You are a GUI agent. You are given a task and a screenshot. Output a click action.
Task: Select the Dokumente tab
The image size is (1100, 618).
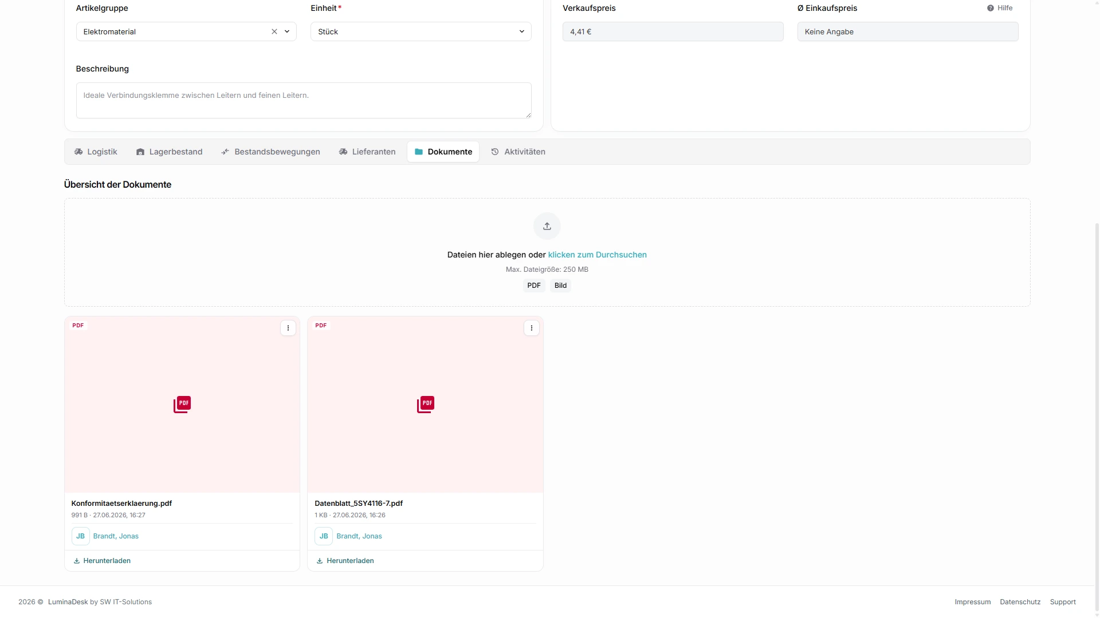click(443, 152)
